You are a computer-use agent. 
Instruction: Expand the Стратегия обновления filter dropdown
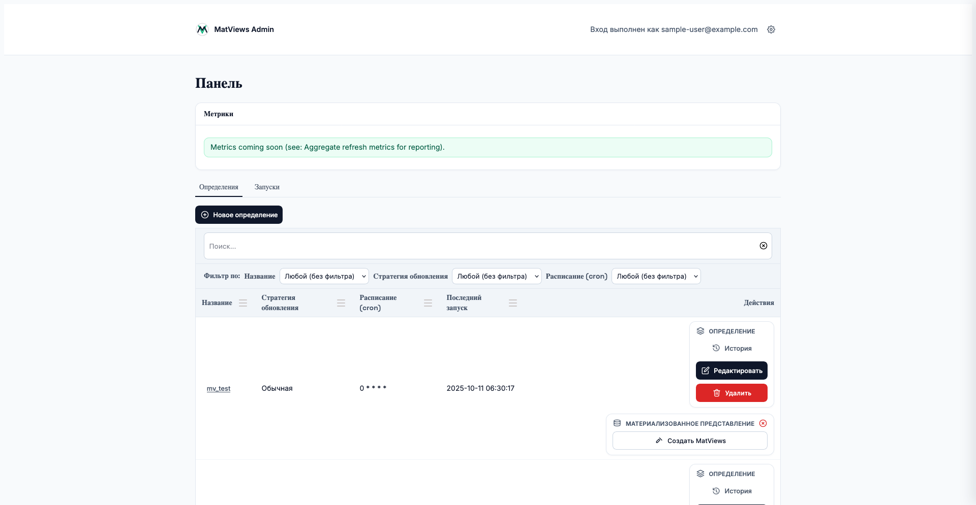(x=496, y=276)
